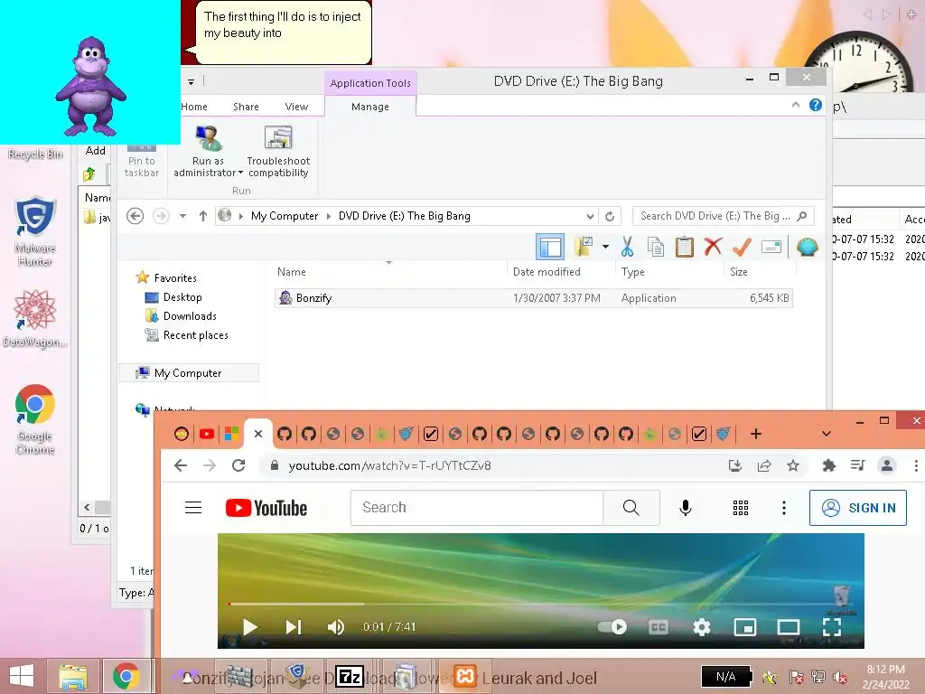Open the YouTube apps grid
This screenshot has width=925, height=694.
pos(741,508)
